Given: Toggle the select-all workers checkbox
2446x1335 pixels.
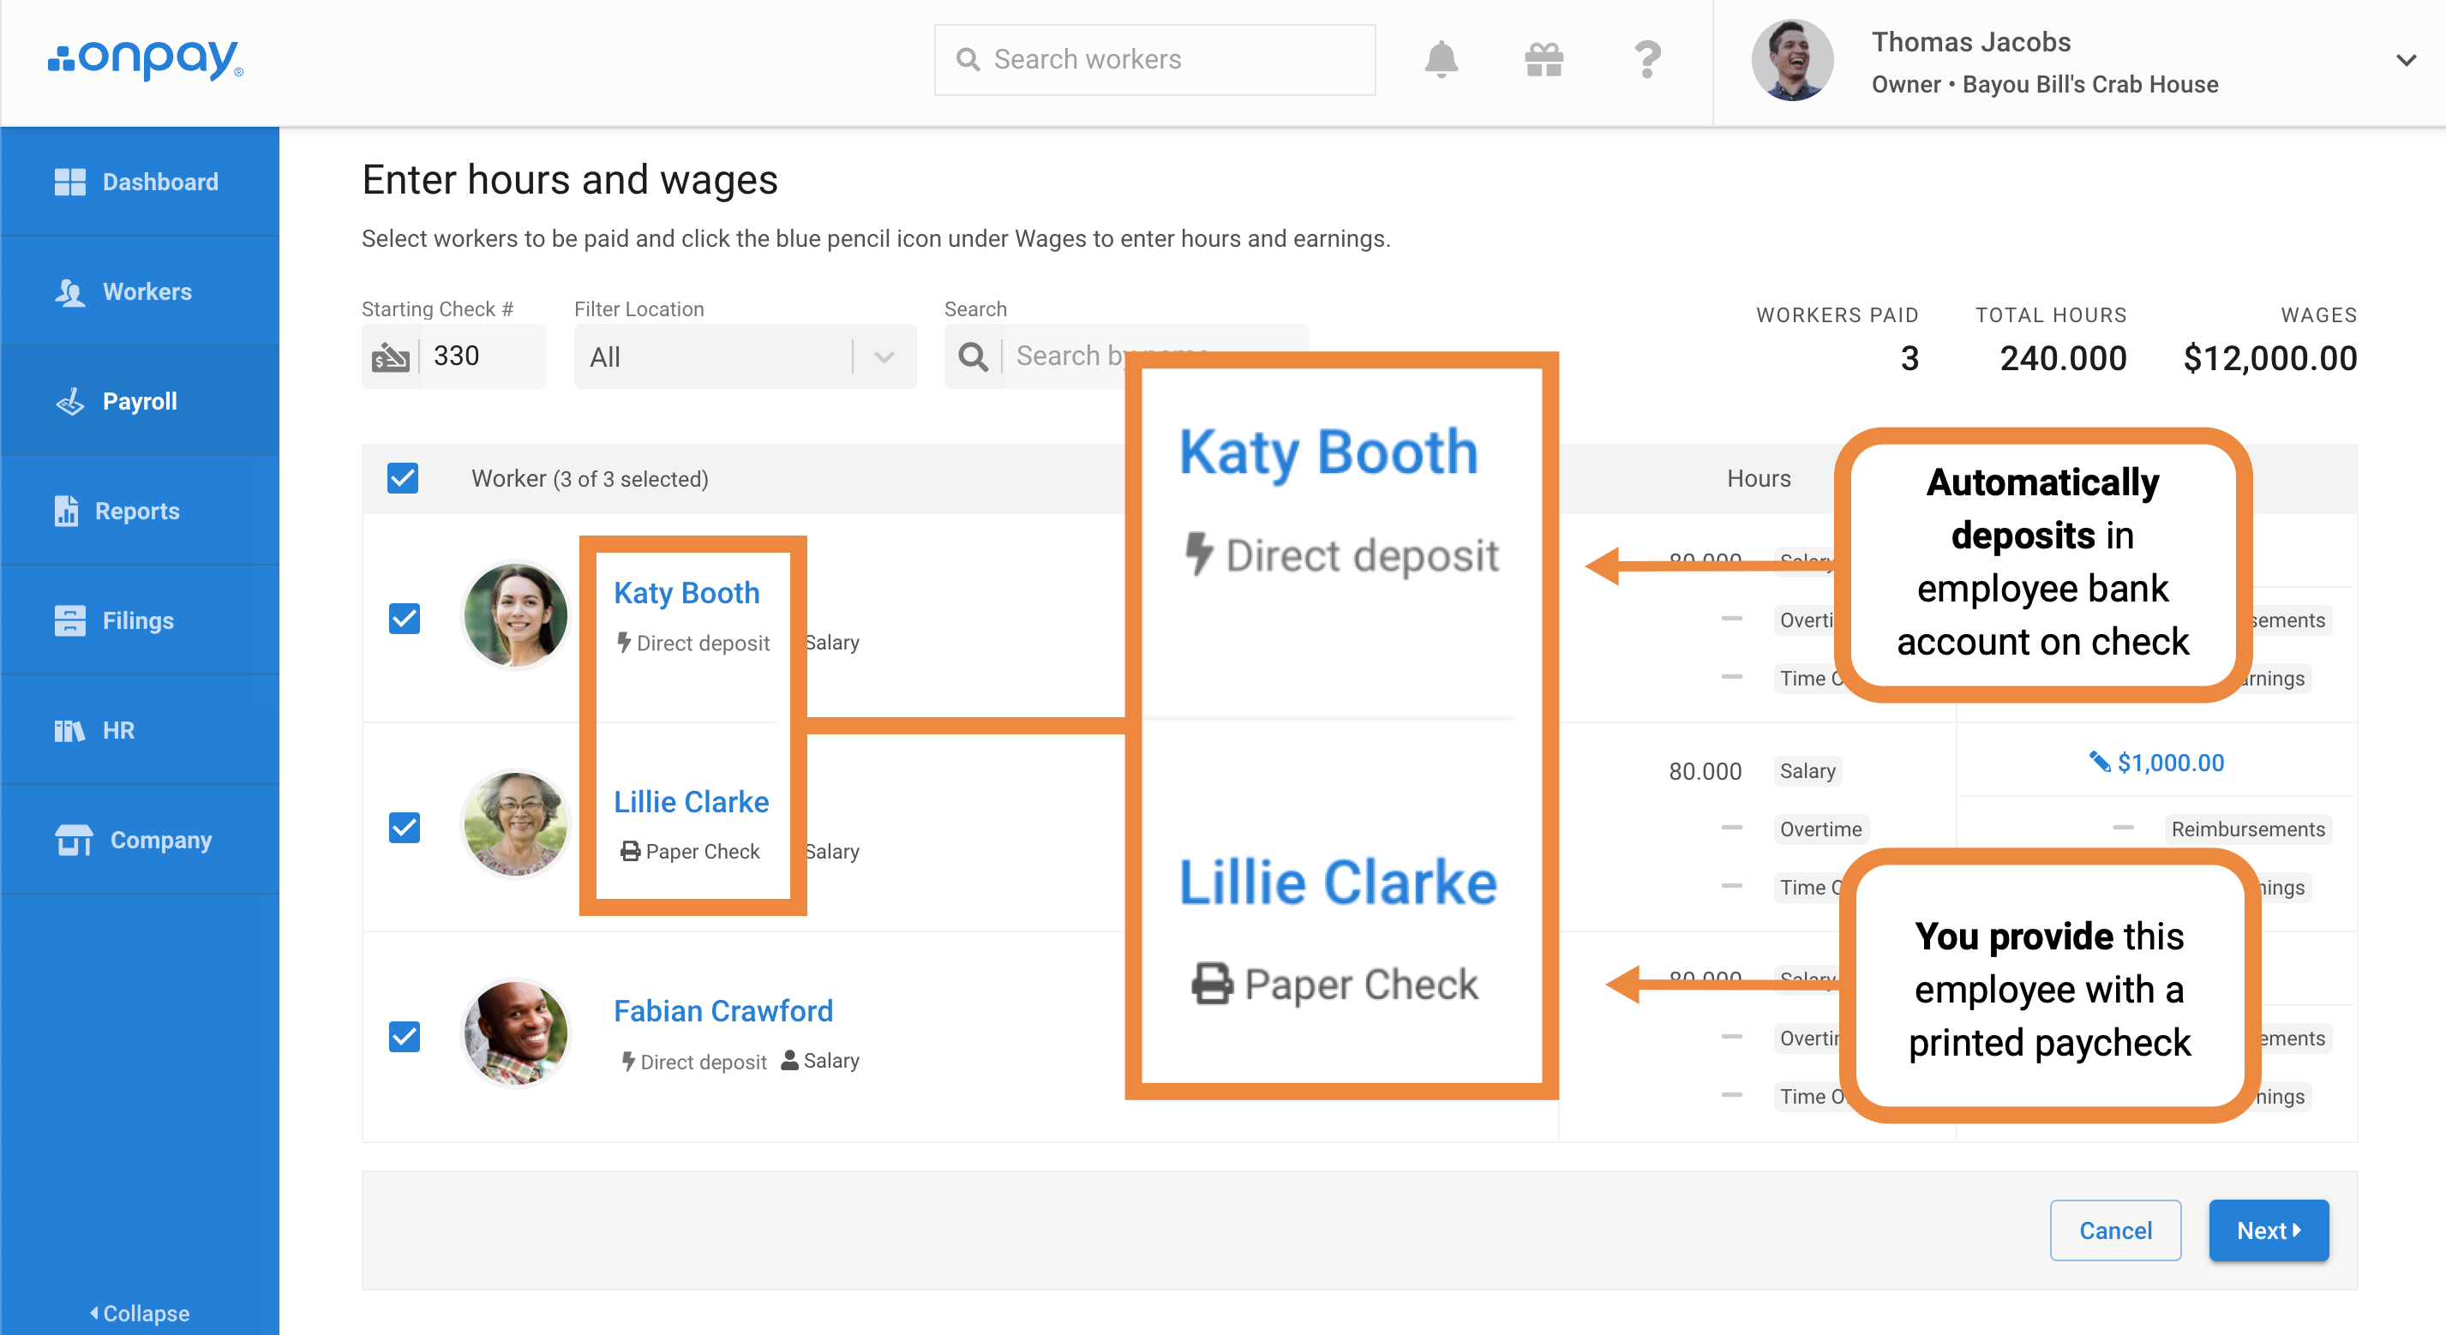Looking at the screenshot, I should [403, 477].
